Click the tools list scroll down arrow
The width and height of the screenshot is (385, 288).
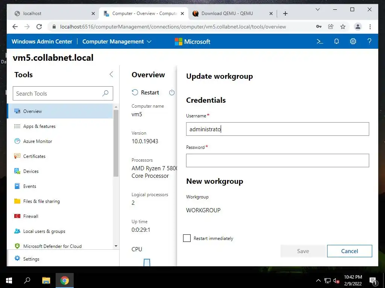point(116,246)
